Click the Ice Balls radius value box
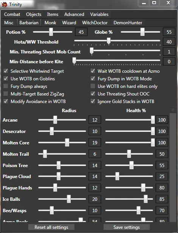 point(95,199)
